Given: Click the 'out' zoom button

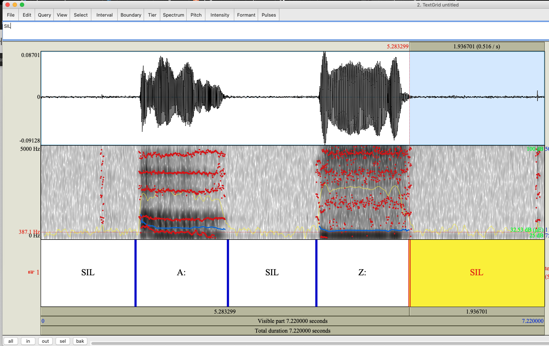Looking at the screenshot, I should [x=45, y=341].
